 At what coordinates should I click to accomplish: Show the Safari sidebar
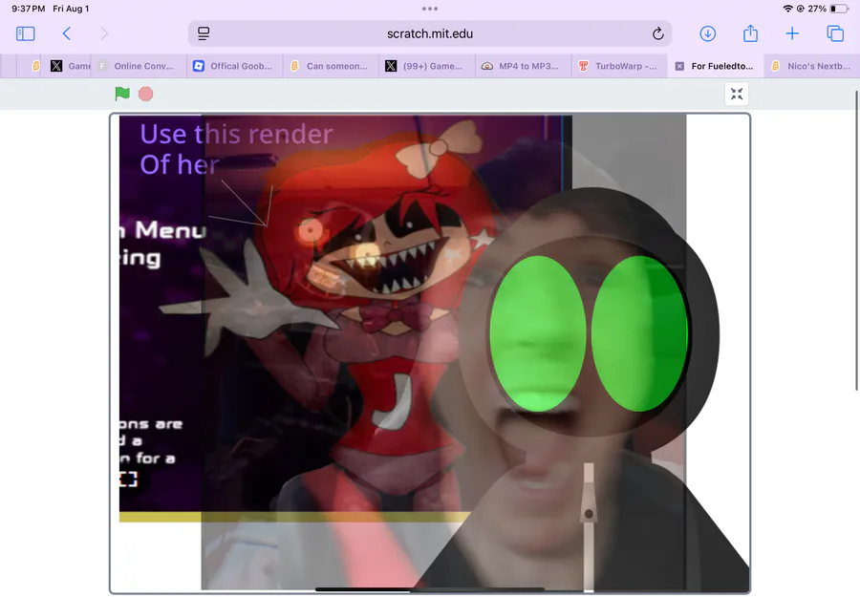[25, 34]
